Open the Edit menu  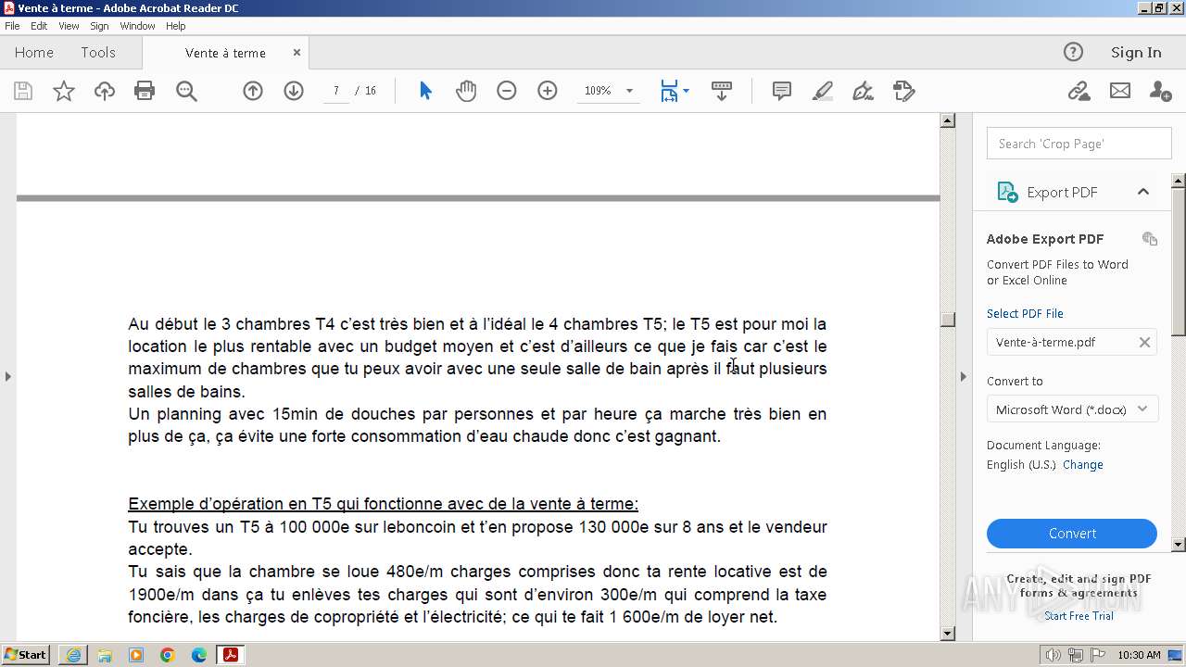pos(39,26)
